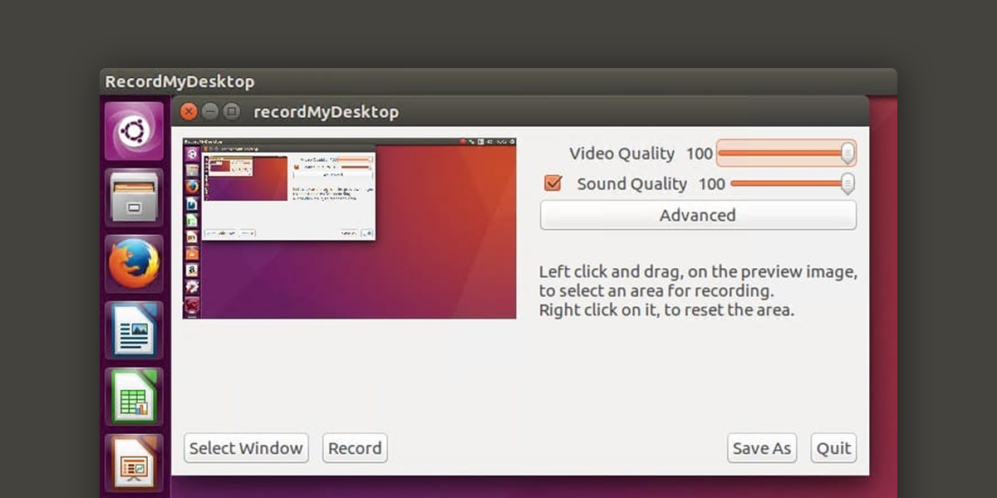Open the Advanced settings button
The image size is (997, 498).
click(x=698, y=215)
